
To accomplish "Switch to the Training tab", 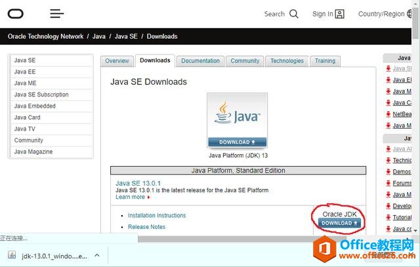I will [x=325, y=61].
